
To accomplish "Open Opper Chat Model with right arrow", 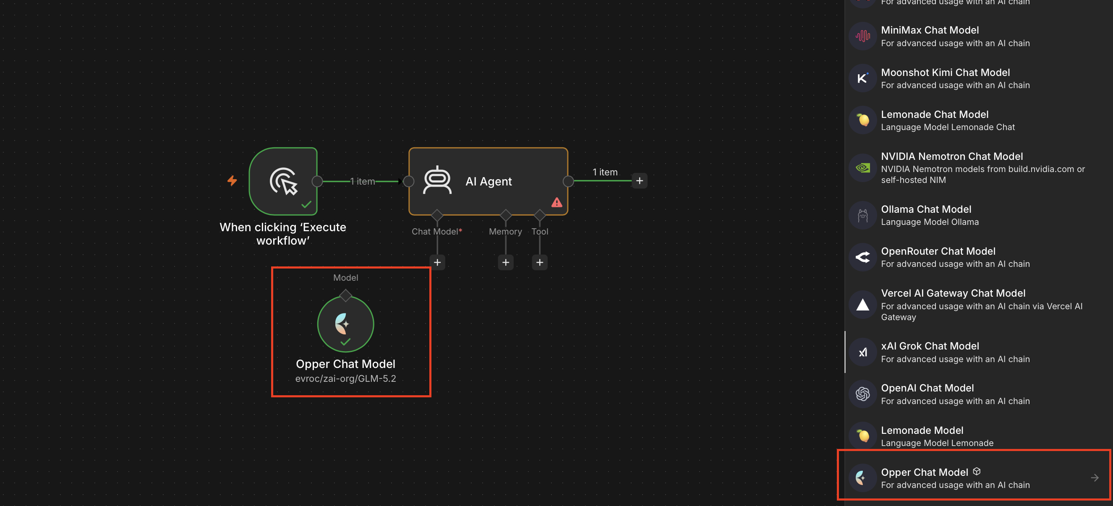I will coord(1095,478).
